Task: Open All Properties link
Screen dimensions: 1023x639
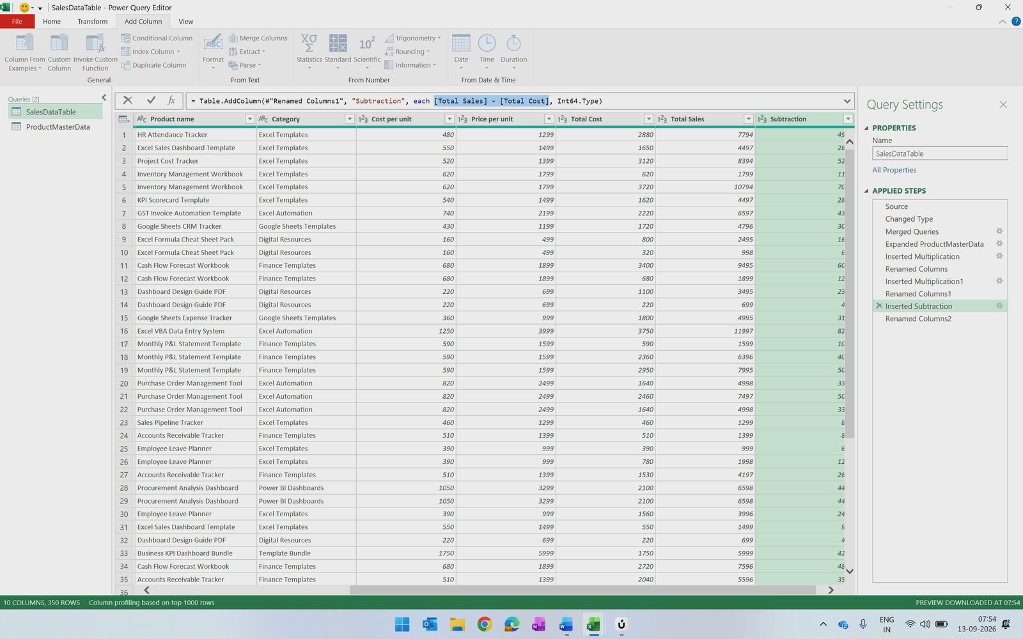Action: point(894,170)
